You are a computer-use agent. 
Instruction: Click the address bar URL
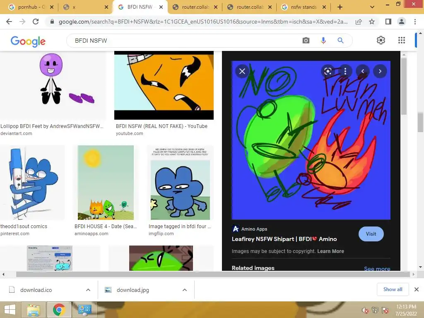(203, 22)
